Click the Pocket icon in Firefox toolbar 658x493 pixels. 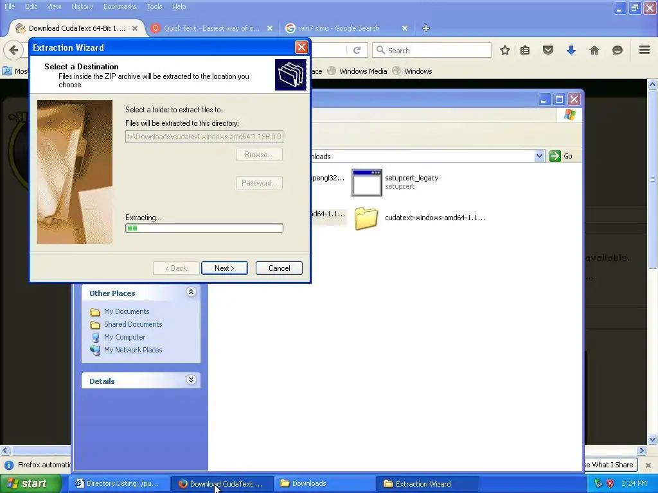(548, 50)
